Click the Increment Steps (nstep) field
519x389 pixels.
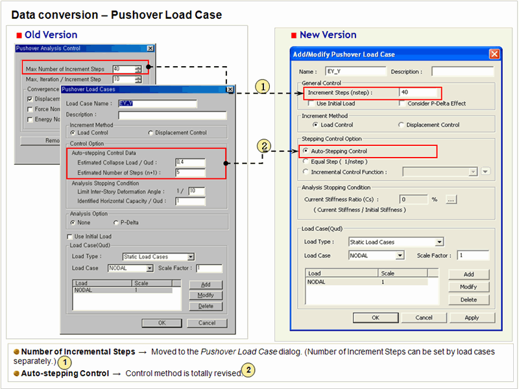[x=419, y=93]
